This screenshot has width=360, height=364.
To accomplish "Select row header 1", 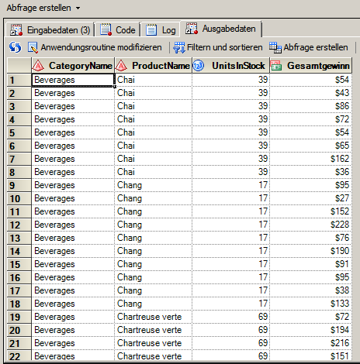I will point(19,80).
